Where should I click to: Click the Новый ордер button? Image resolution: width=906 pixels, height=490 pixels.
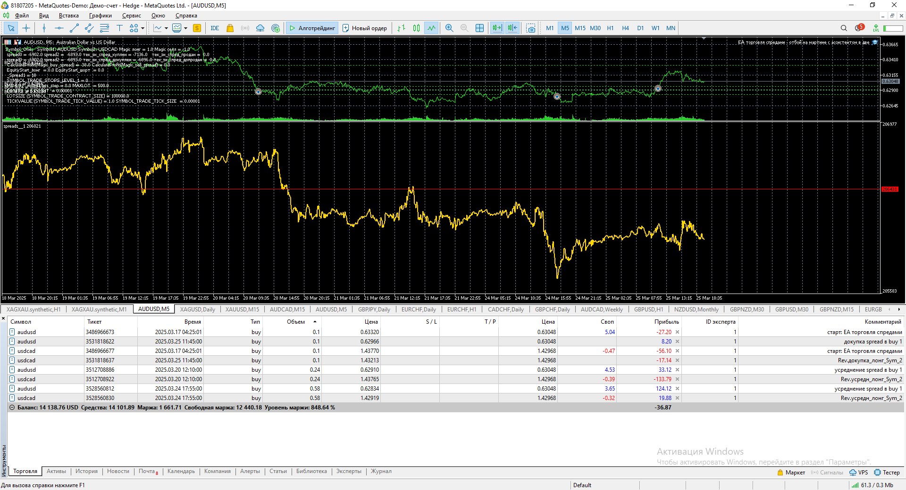tap(364, 28)
